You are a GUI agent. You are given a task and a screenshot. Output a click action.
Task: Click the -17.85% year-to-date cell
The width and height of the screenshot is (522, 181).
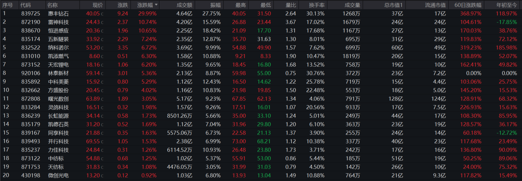tap(506, 22)
